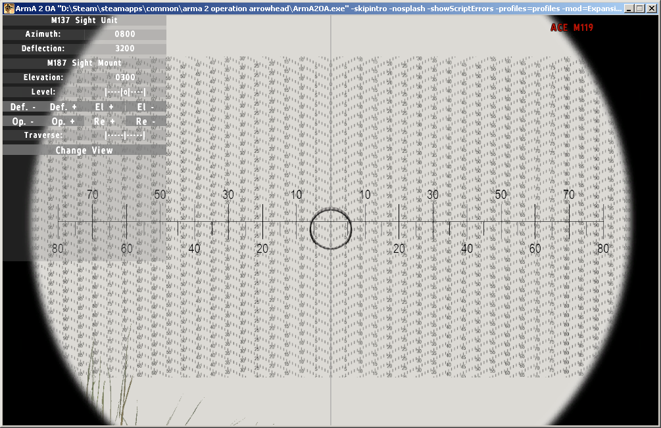Select the Deflection value 3200 field

[125, 49]
